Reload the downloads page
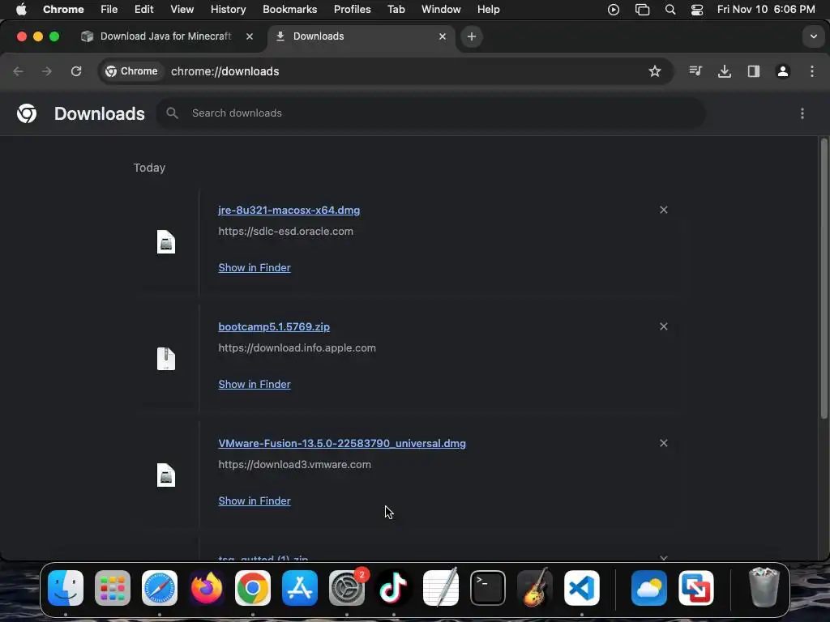Screen dimensions: 830x622 click(x=76, y=71)
